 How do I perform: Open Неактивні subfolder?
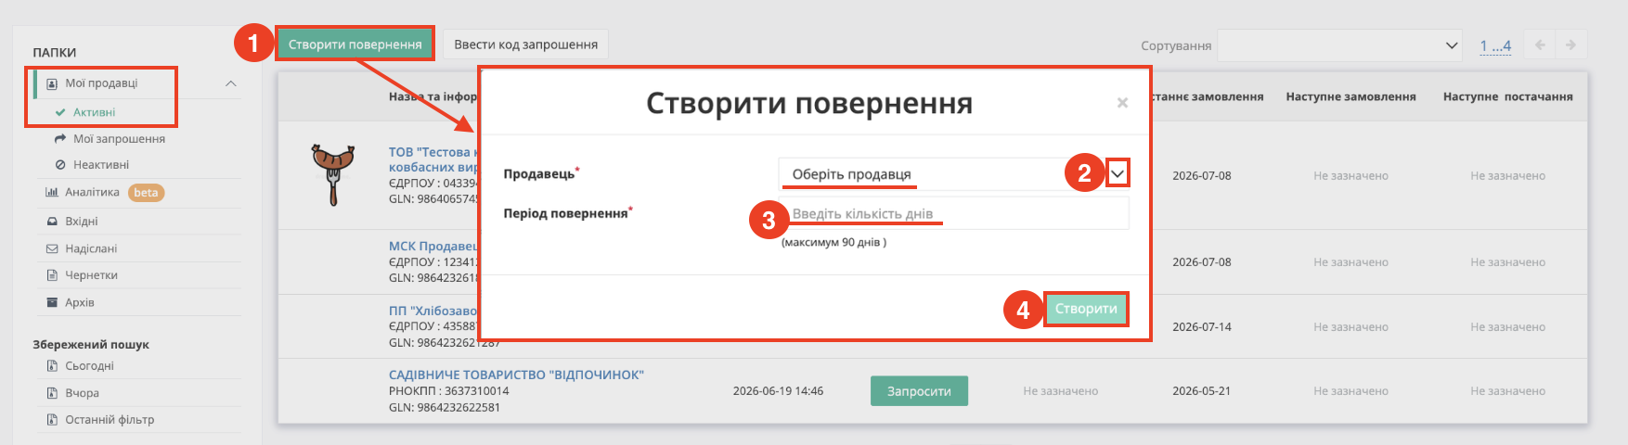[x=101, y=165]
